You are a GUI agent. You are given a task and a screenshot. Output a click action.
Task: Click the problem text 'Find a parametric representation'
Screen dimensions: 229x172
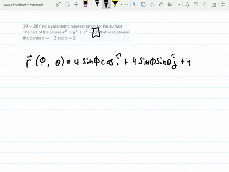pos(67,26)
